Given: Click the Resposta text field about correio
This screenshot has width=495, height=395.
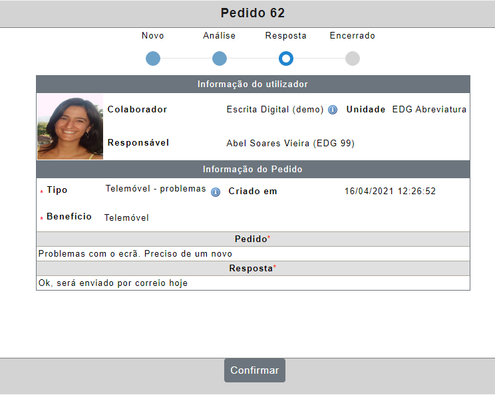Looking at the screenshot, I should coord(253,283).
